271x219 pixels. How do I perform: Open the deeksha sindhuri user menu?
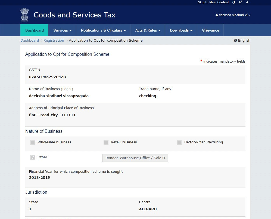coord(233,15)
